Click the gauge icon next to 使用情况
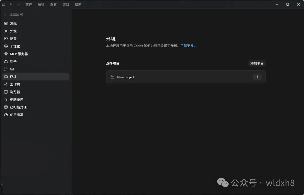Image resolution: width=304 pixels, height=195 pixels. click(x=6, y=115)
